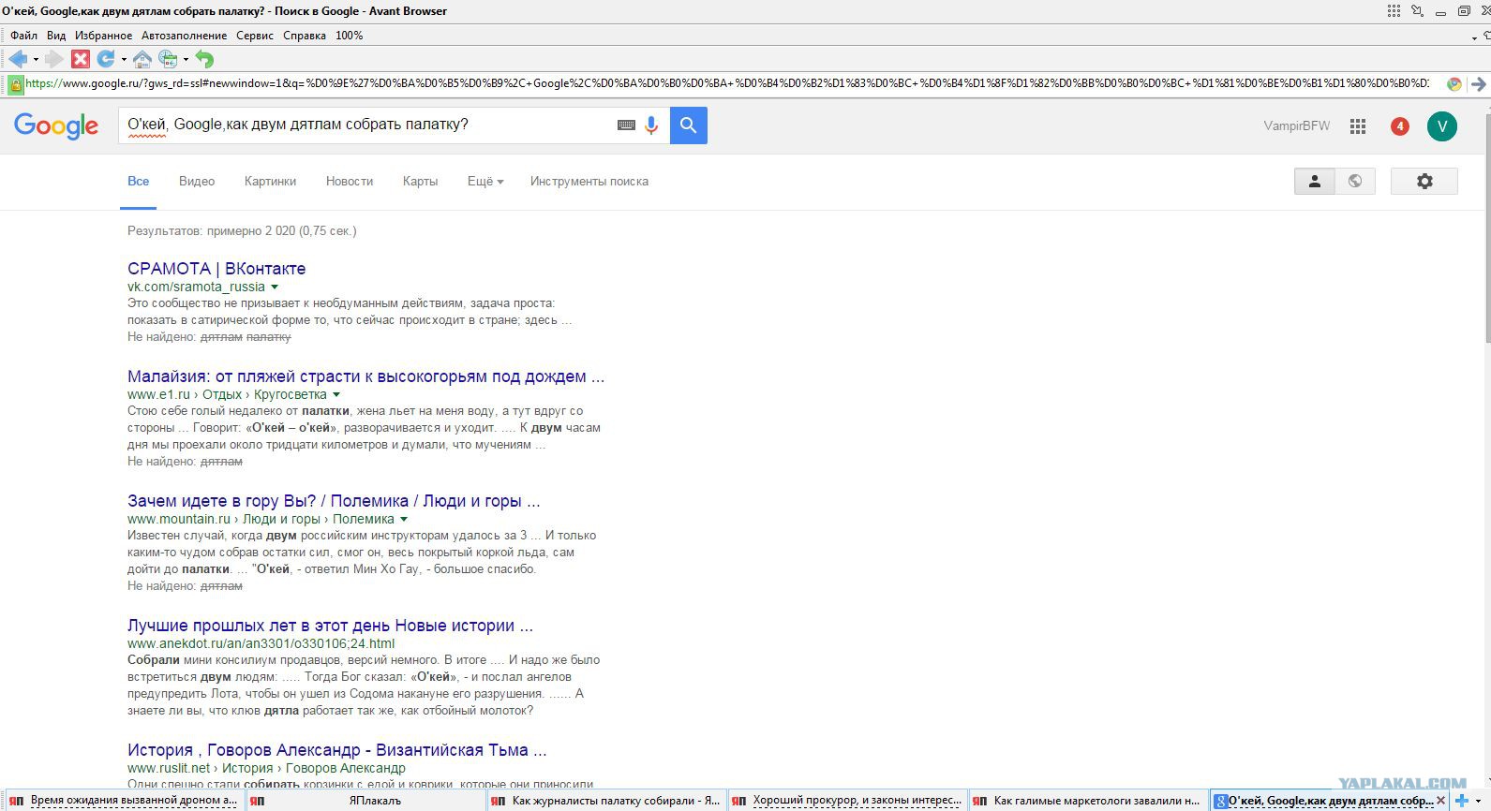
Task: Click the padlock security icon in address bar
Action: [15, 84]
